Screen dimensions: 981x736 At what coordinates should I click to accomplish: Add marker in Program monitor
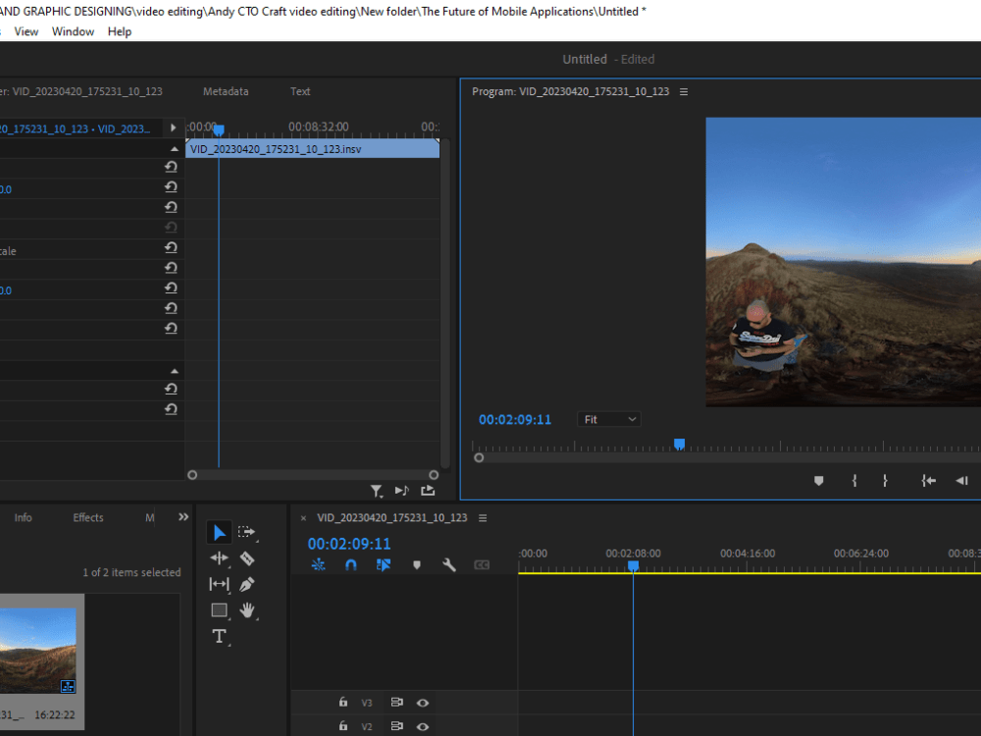[x=818, y=481]
